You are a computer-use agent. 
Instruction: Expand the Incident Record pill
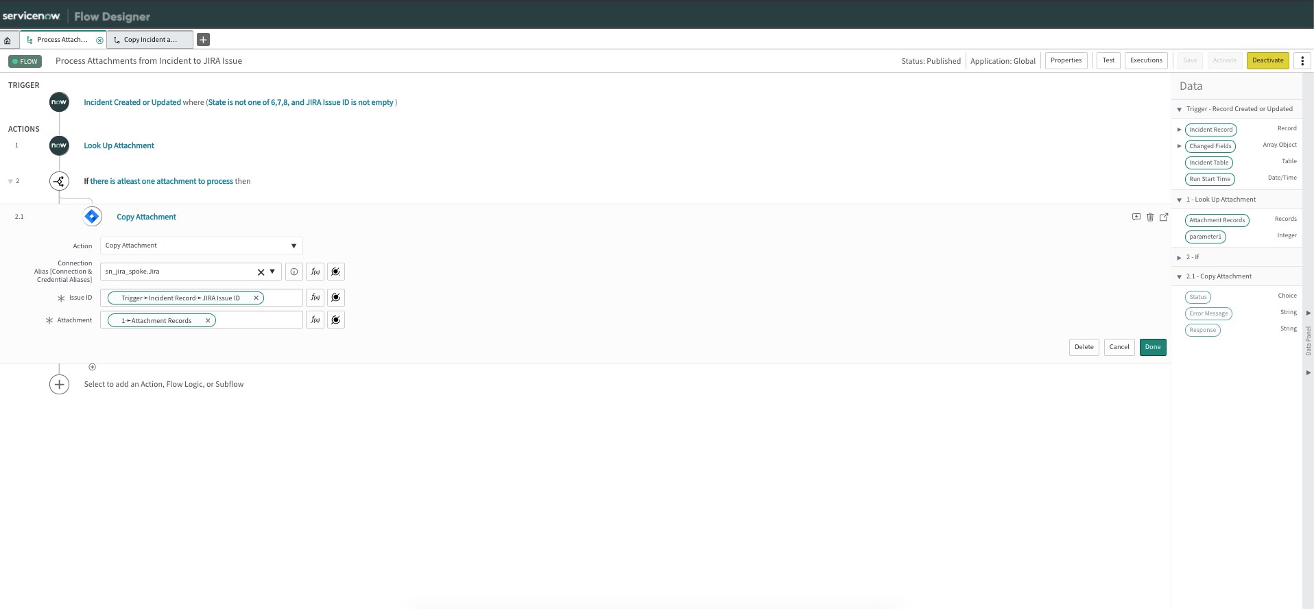pyautogui.click(x=1179, y=130)
